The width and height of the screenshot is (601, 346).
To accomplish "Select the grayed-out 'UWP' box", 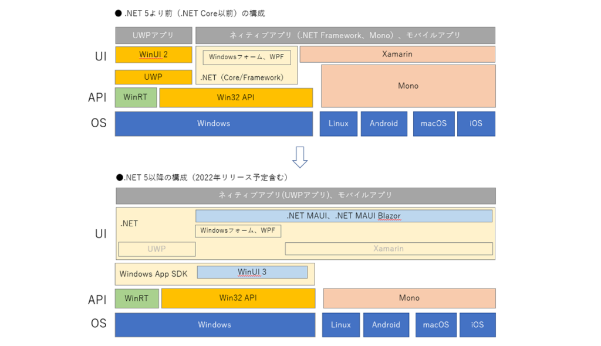I will click(157, 249).
